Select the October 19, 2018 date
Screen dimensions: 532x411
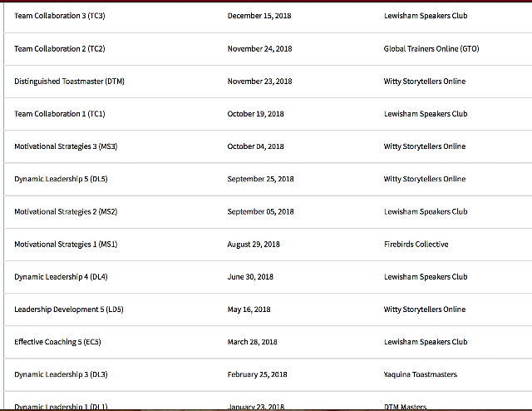[255, 114]
